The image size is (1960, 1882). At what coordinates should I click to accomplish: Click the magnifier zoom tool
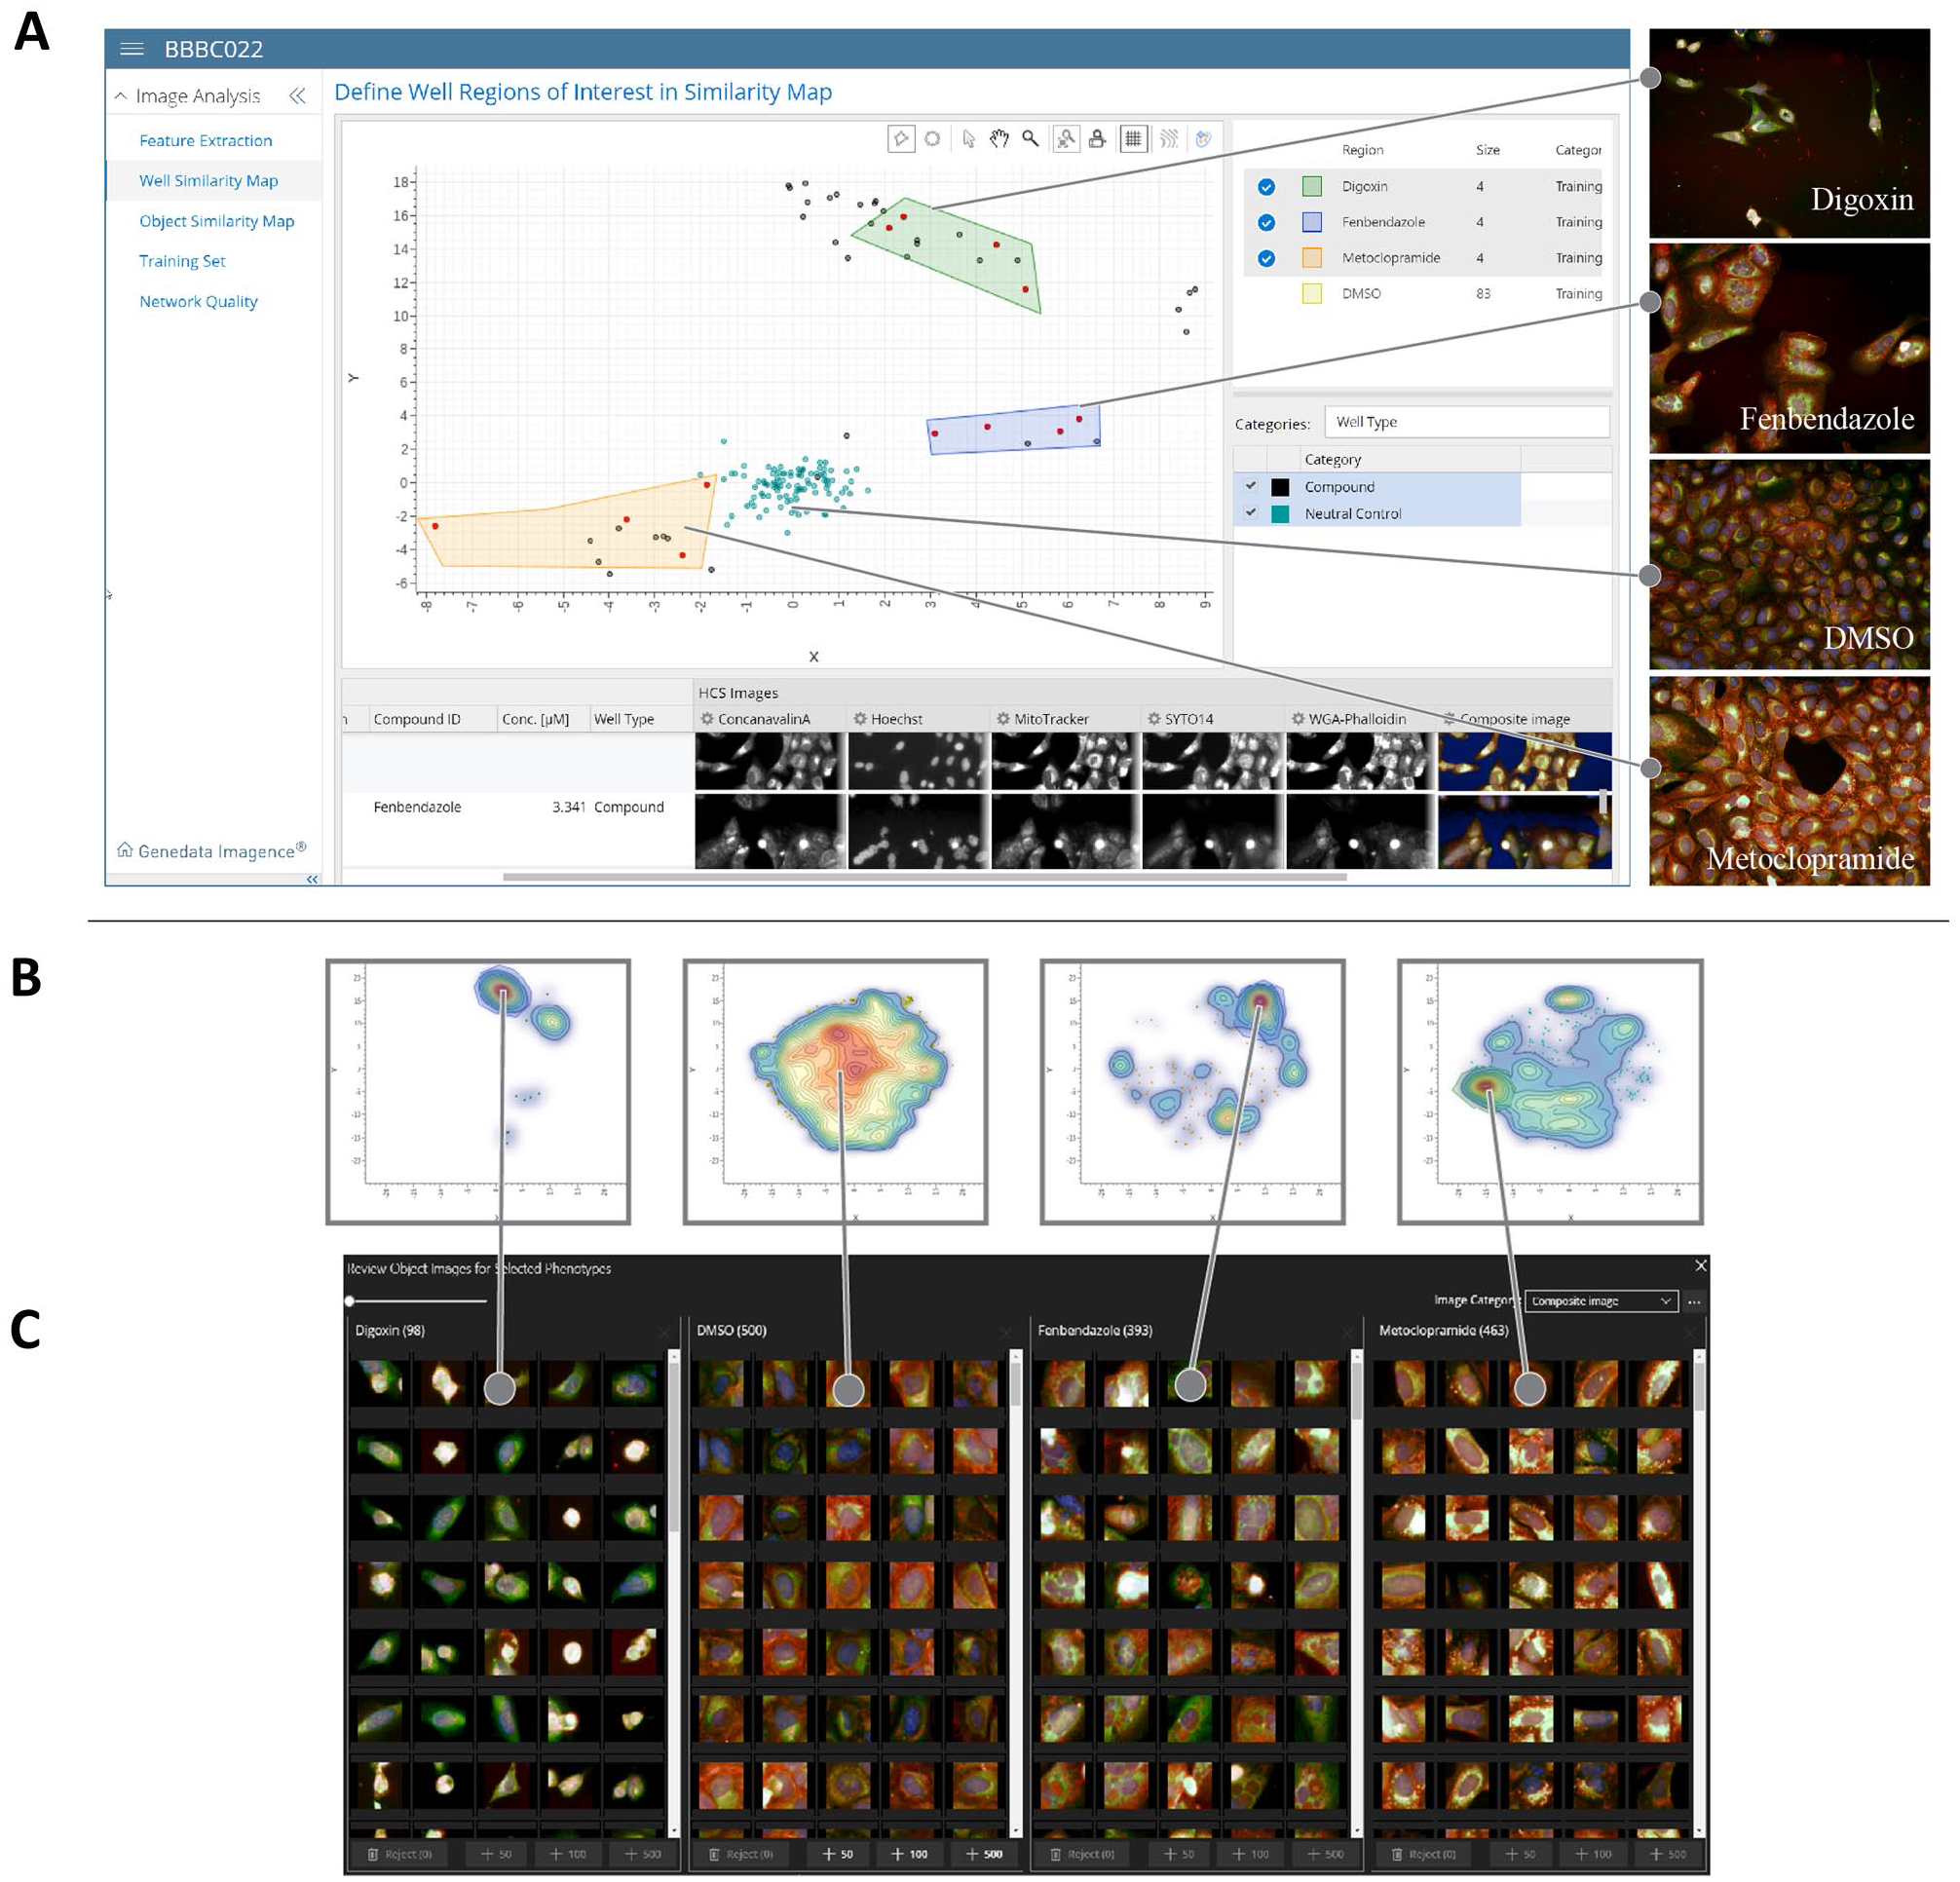1030,139
